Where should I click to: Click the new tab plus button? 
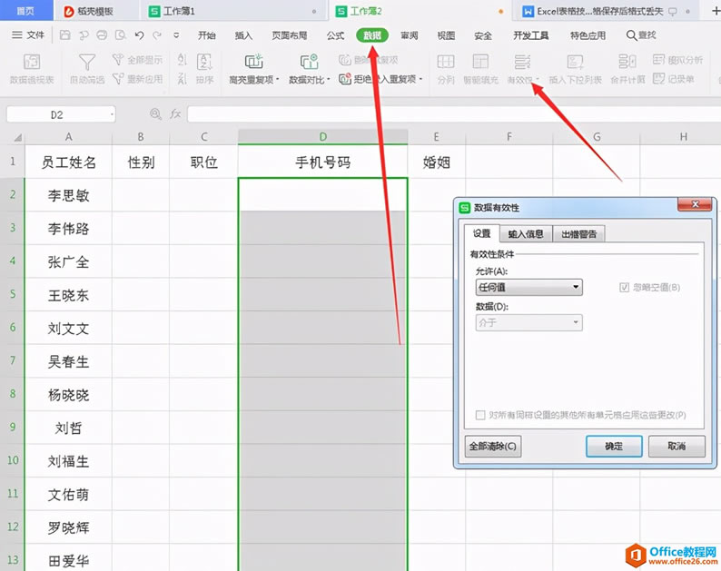coord(715,11)
